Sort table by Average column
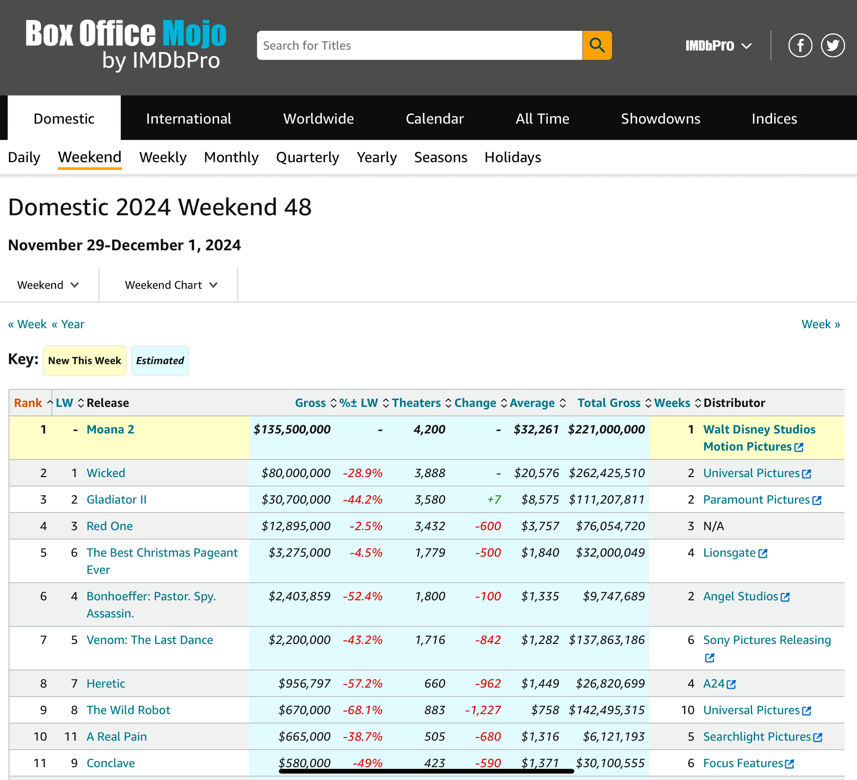This screenshot has height=780, width=857. [537, 403]
